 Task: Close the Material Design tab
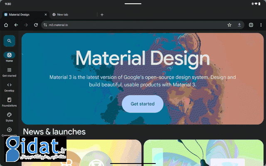(46, 15)
